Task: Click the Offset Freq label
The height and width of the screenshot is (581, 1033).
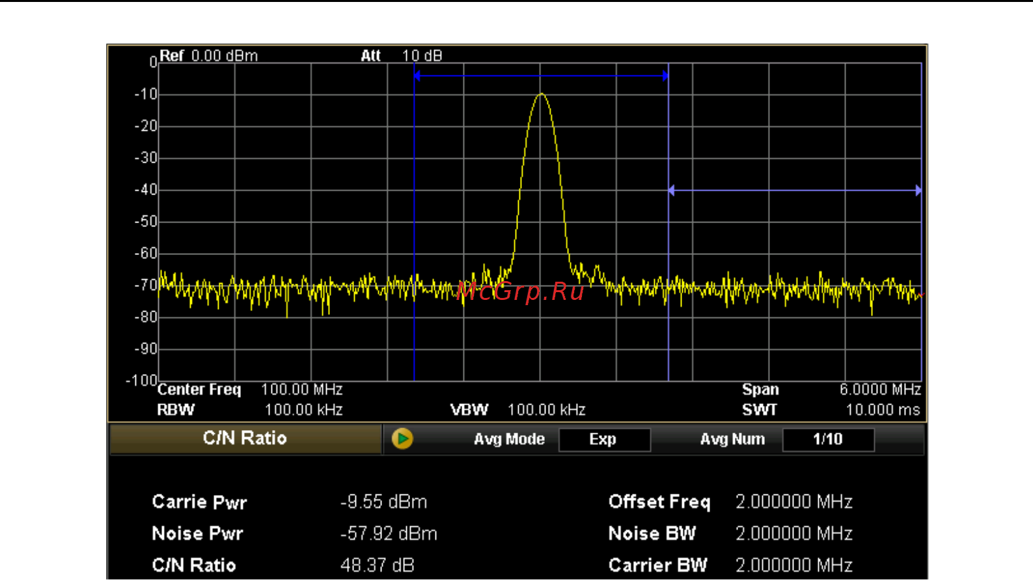Action: (x=659, y=502)
